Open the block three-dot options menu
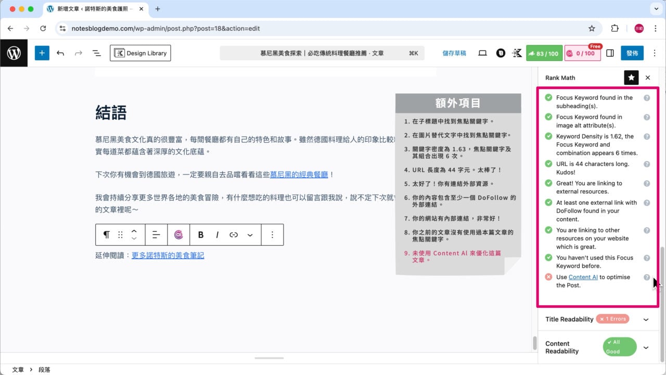 [x=272, y=234]
